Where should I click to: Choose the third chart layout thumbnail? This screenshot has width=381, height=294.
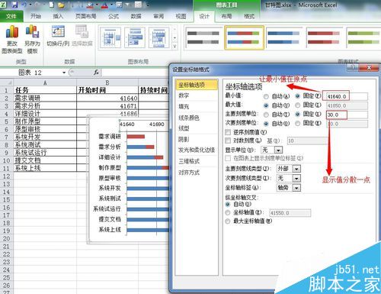158,37
